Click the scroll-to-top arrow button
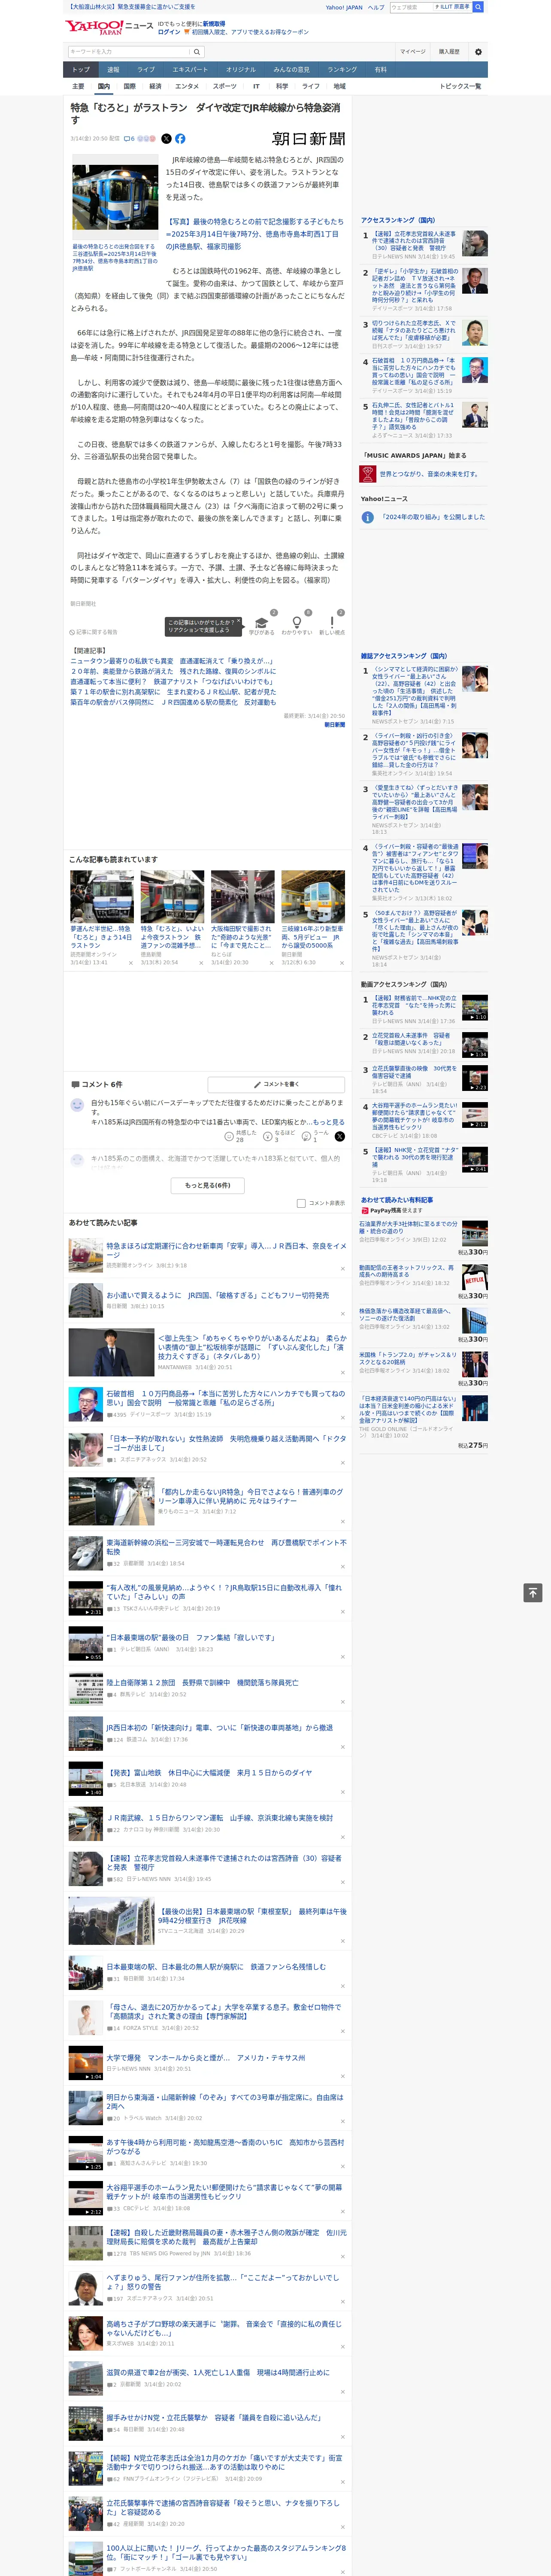The width and height of the screenshot is (551, 2576). click(533, 1592)
